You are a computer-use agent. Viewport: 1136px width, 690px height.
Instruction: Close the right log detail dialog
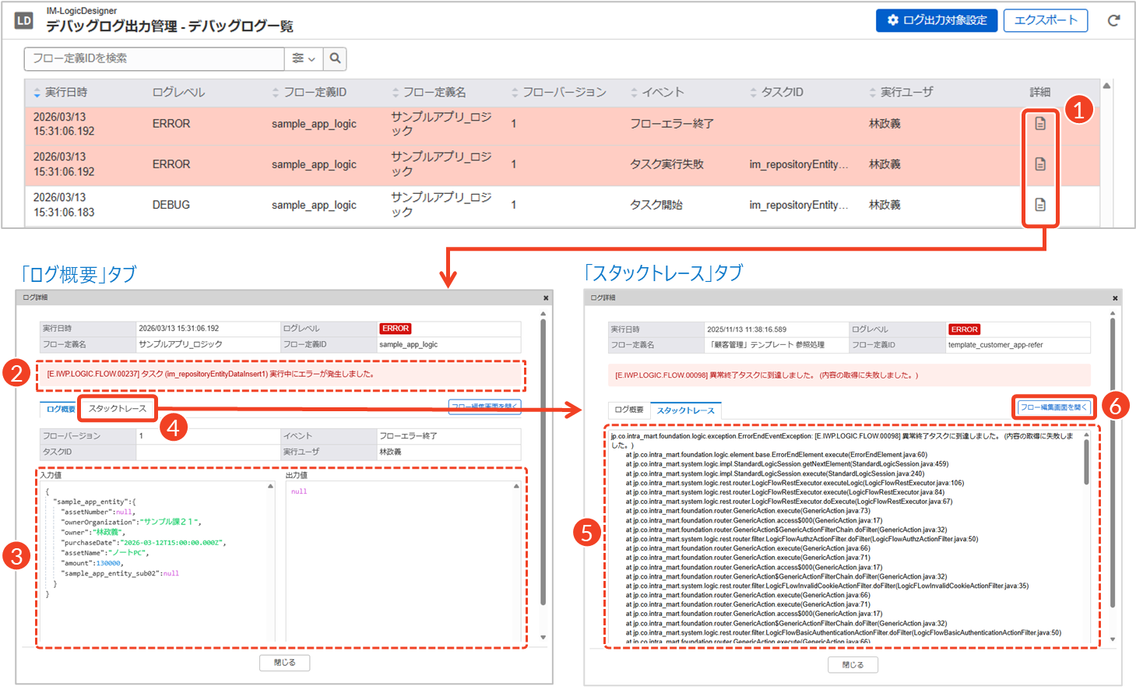1115,298
